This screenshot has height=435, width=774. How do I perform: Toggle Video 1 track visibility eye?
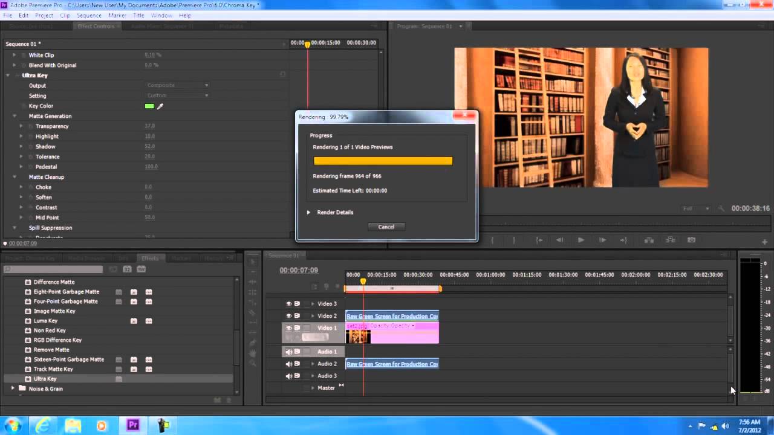[289, 328]
